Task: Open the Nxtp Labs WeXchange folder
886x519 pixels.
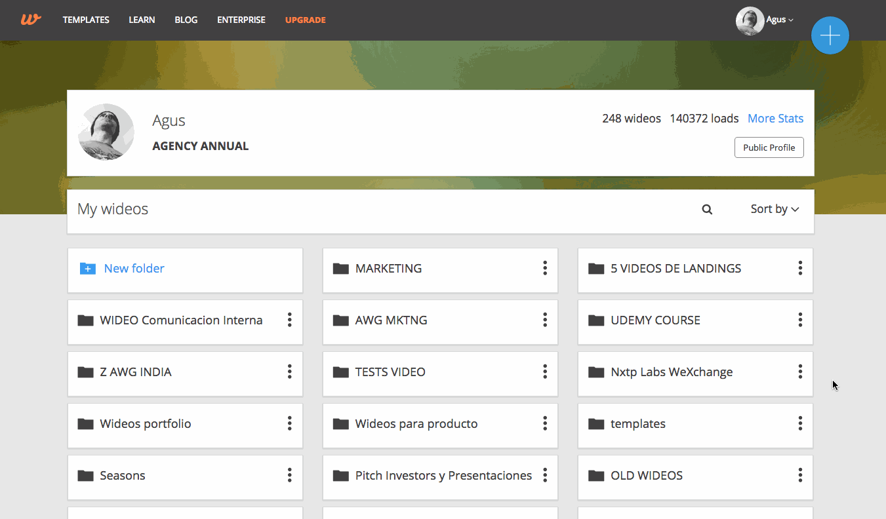Action: (672, 372)
